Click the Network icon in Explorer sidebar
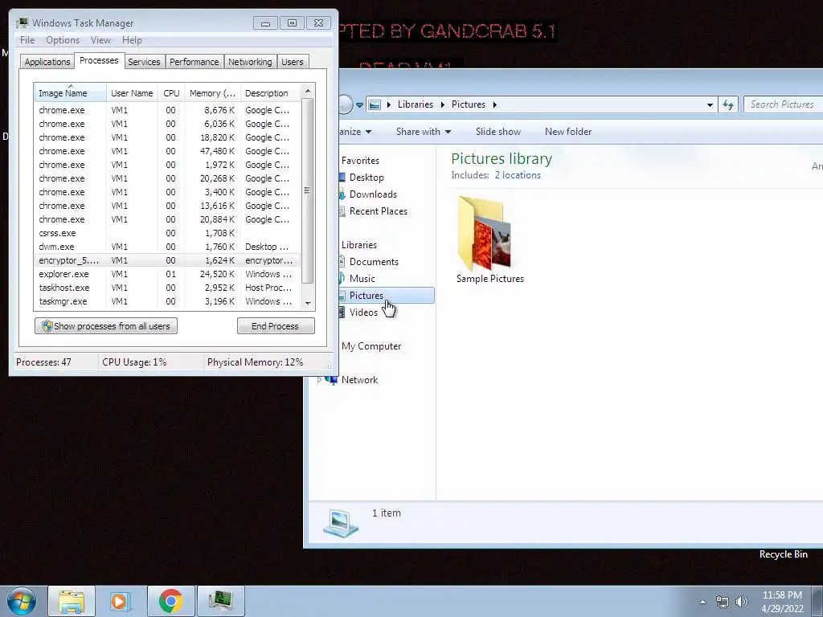Image resolution: width=823 pixels, height=617 pixels. [332, 380]
